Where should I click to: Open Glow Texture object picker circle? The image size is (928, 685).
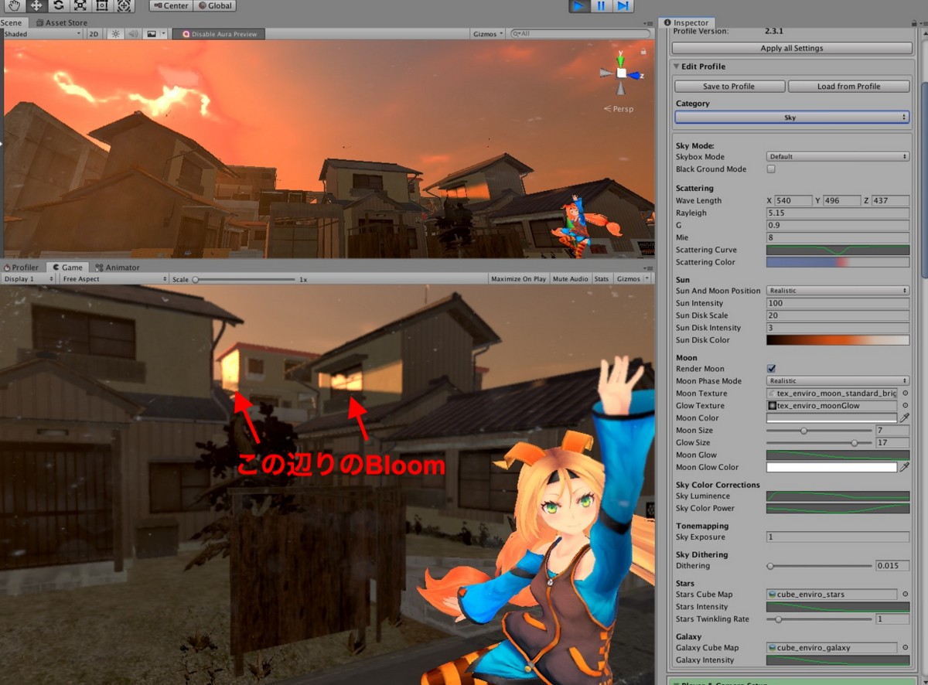pos(905,406)
